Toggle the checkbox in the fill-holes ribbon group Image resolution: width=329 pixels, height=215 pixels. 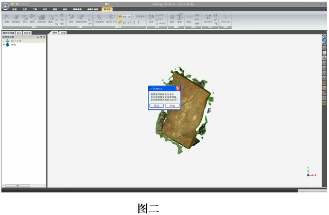[x=134, y=16]
